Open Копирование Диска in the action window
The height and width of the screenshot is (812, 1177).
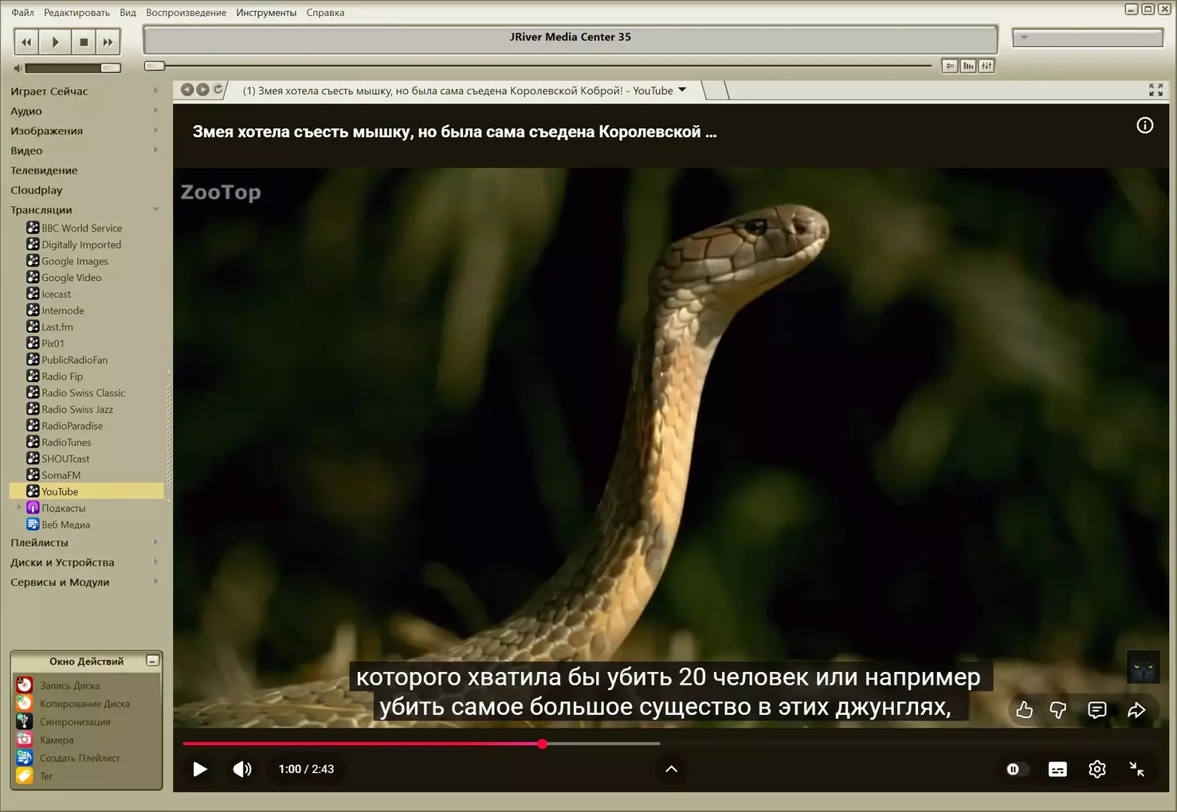pos(84,704)
